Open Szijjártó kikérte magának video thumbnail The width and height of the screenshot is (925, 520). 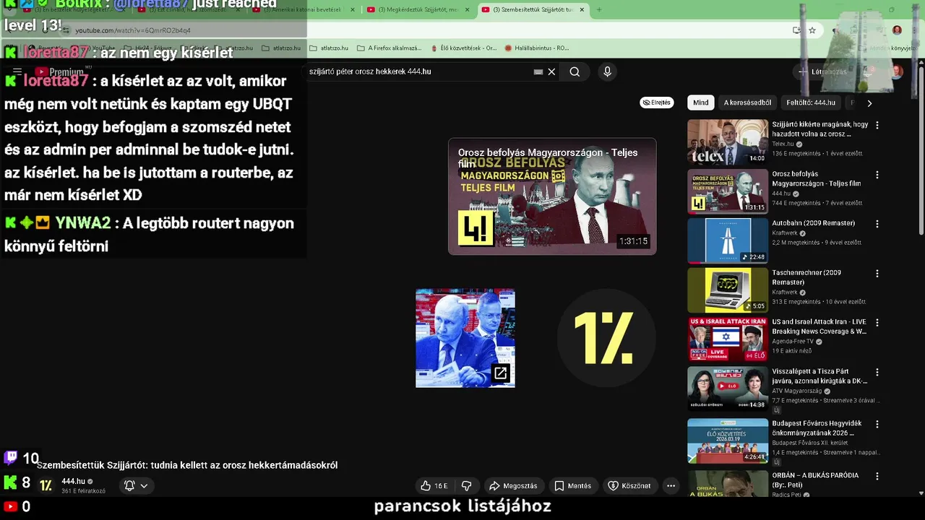tap(728, 142)
